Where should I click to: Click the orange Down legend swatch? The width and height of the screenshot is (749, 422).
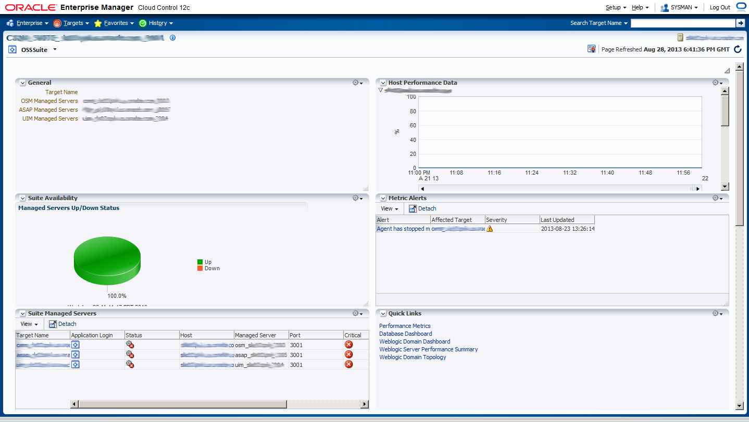click(199, 268)
